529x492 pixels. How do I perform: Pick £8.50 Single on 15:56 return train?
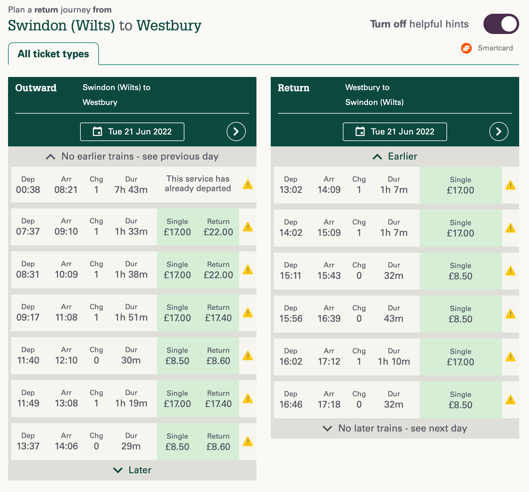(460, 314)
